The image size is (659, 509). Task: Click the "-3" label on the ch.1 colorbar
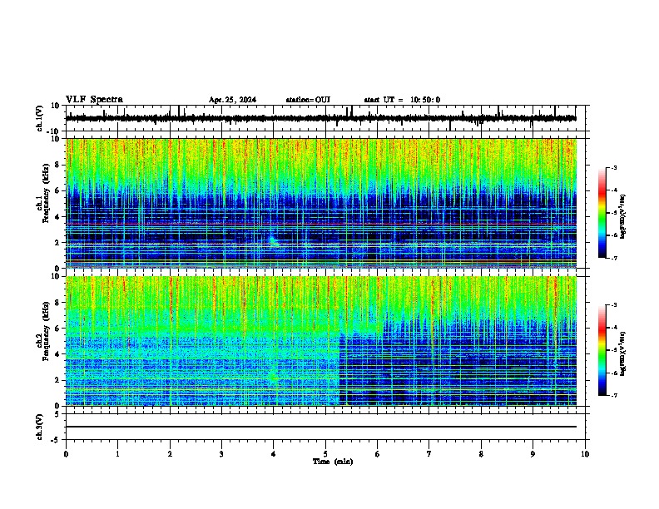(613, 167)
